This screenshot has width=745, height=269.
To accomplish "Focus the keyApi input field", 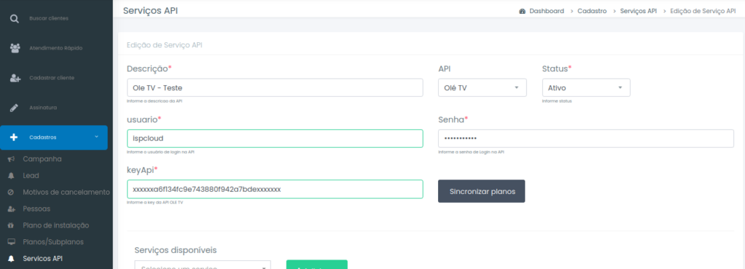I will tap(275, 189).
